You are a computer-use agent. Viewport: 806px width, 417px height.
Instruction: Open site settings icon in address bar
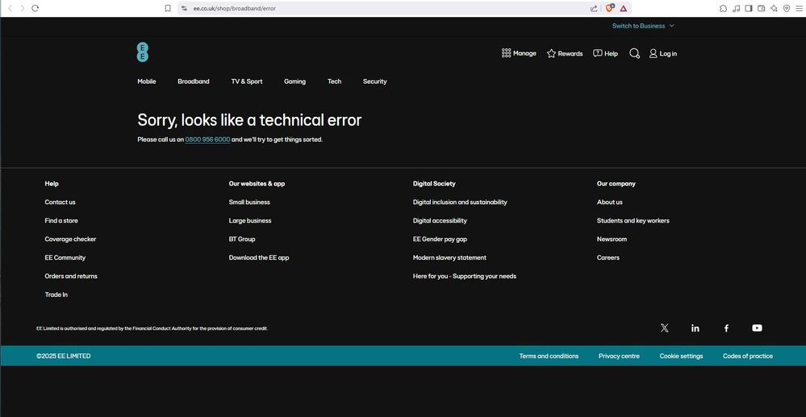[x=184, y=8]
